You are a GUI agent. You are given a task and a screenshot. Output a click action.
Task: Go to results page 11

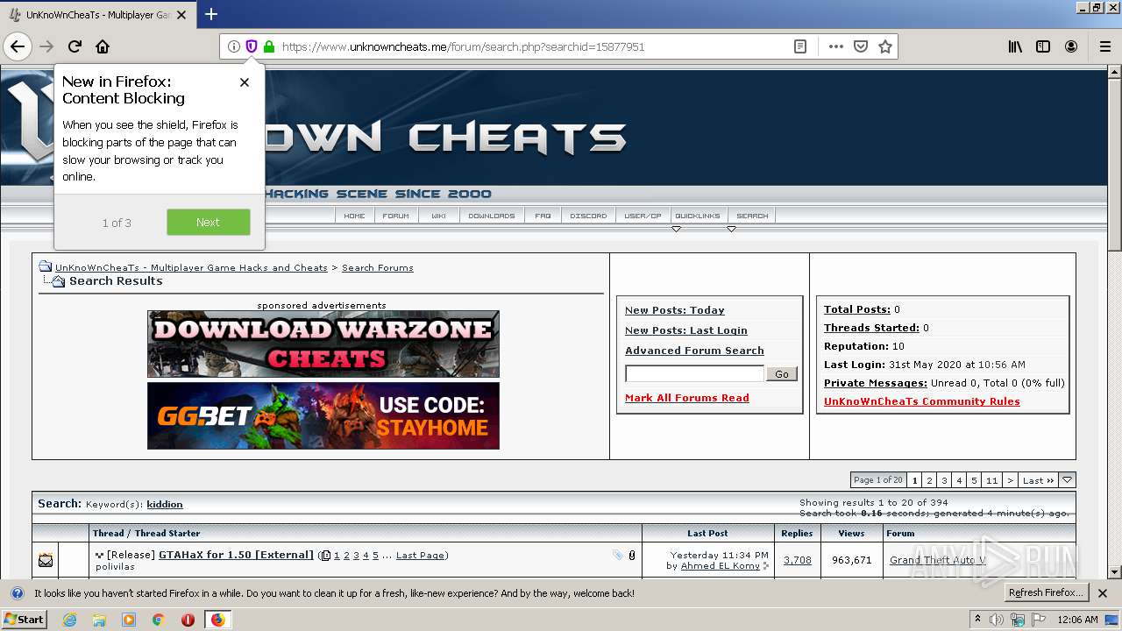991,480
